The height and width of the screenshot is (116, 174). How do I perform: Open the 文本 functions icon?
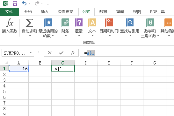click(x=92, y=23)
